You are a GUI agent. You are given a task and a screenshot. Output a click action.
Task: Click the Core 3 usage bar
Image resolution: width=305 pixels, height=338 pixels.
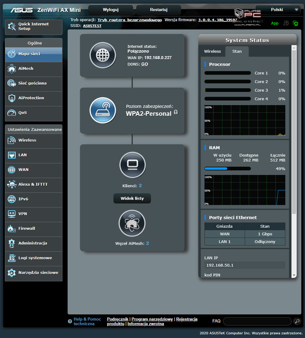pyautogui.click(x=228, y=90)
